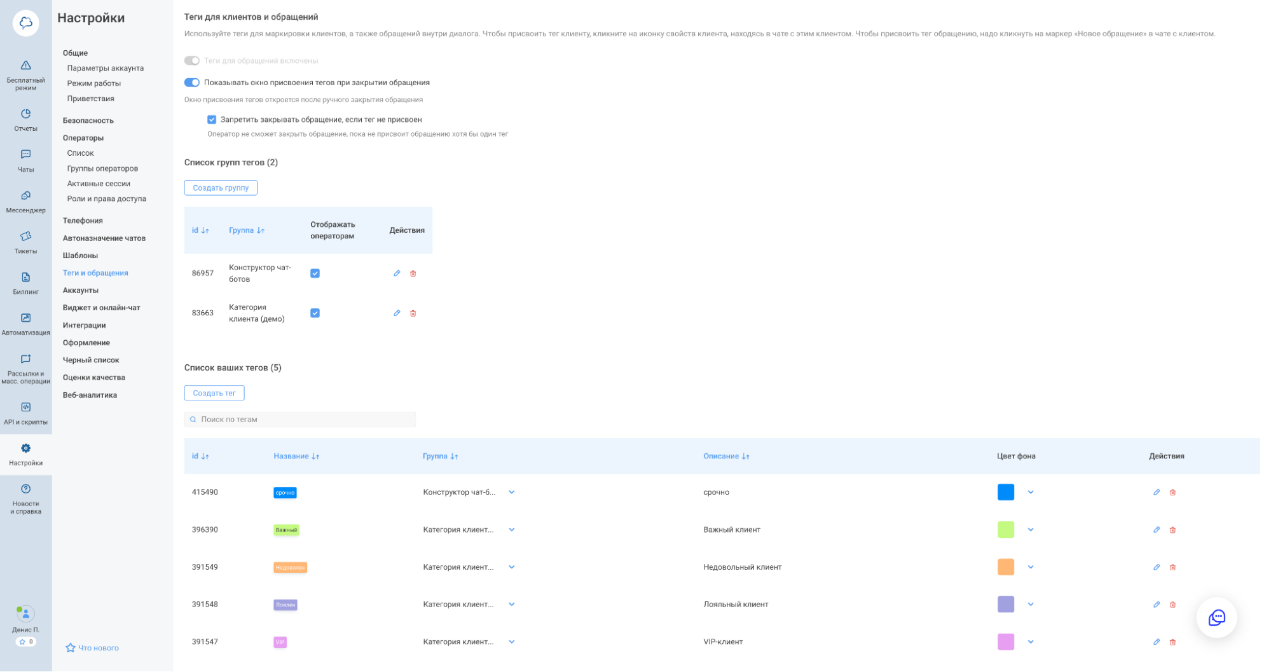The width and height of the screenshot is (1271, 672).
Task: Expand group dropdown for the срочно tag
Action: [512, 492]
